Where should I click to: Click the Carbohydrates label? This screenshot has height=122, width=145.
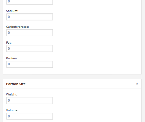coord(17,27)
